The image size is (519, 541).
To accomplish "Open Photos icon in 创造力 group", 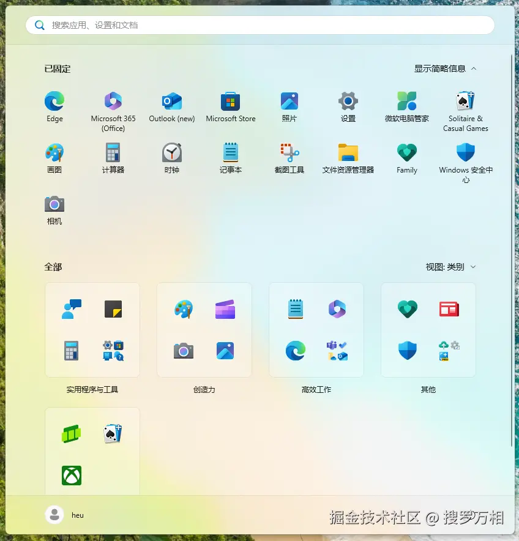I will (225, 351).
